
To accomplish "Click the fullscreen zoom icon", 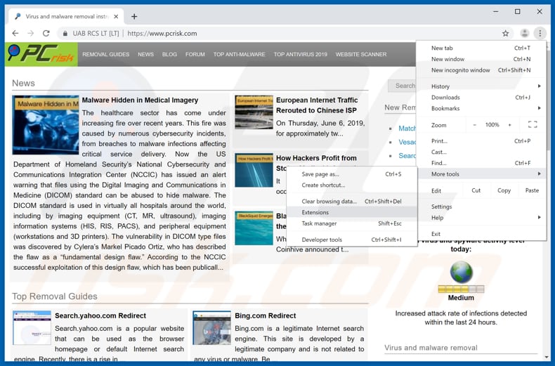I will [532, 125].
